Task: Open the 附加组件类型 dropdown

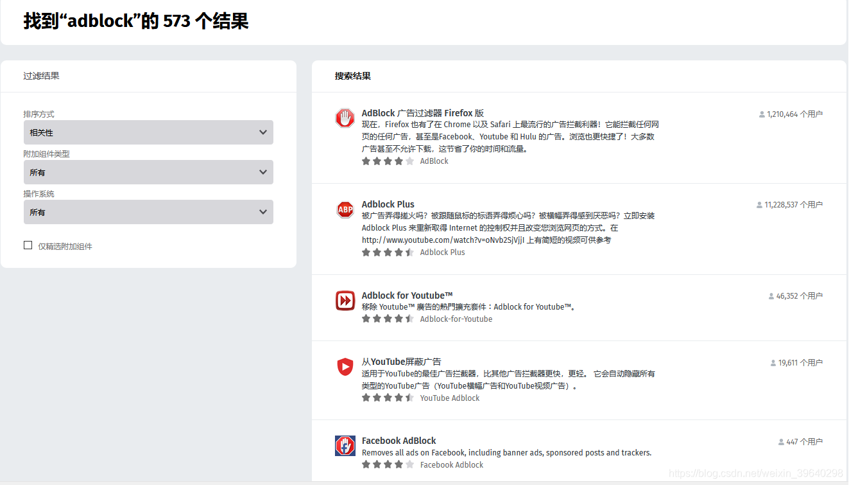Action: 148,172
